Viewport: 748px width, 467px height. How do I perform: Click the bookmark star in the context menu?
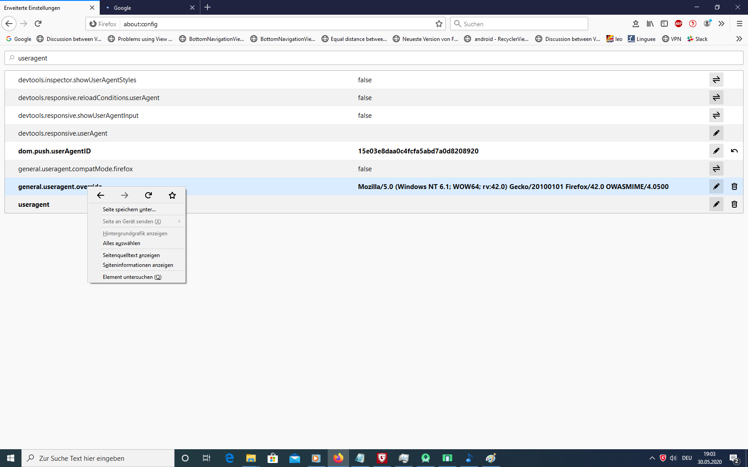tap(172, 195)
